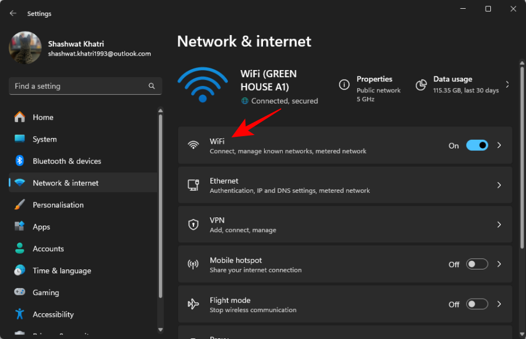Click the sidebar vertical scrollbar
The image size is (526, 339).
[x=160, y=205]
